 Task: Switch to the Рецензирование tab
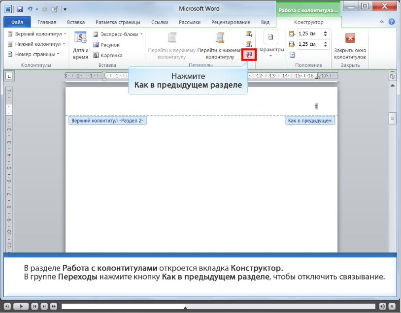click(231, 22)
